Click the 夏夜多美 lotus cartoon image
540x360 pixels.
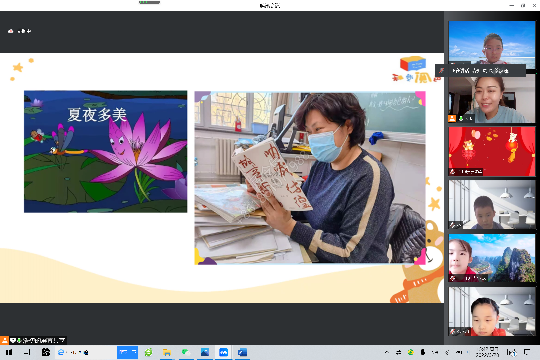(x=106, y=152)
